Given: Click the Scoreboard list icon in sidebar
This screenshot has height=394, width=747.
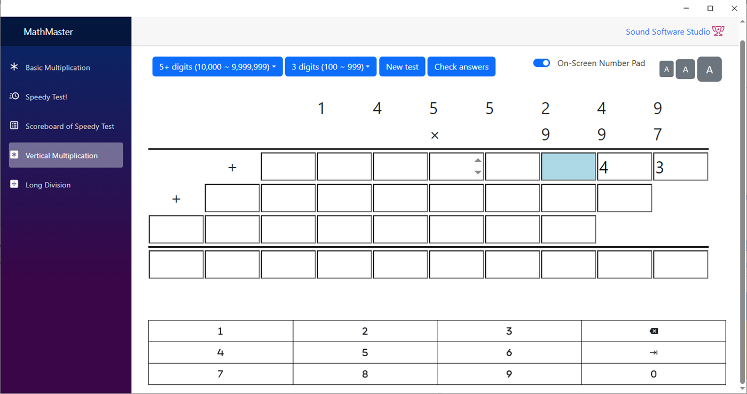Looking at the screenshot, I should coord(14,126).
